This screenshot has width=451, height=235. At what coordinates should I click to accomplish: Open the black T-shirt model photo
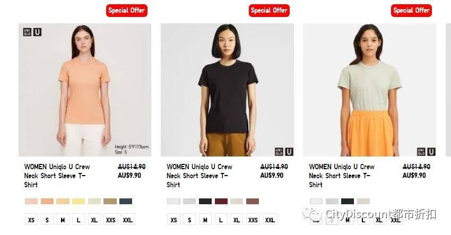pyautogui.click(x=227, y=90)
